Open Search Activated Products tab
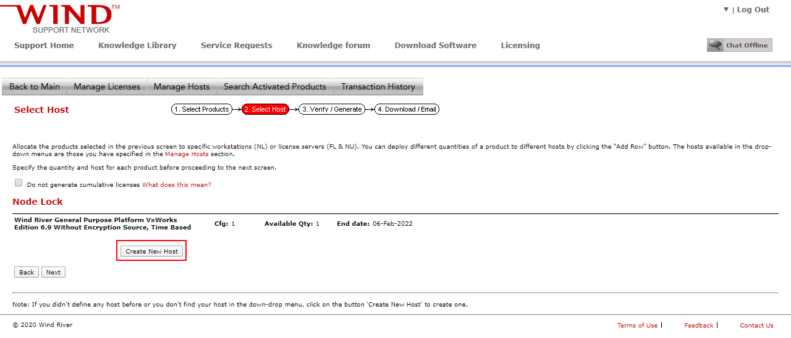791x338 pixels. tap(275, 86)
